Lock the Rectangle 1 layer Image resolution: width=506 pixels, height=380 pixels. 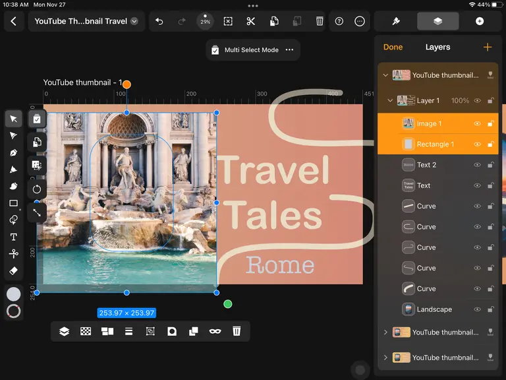(491, 144)
